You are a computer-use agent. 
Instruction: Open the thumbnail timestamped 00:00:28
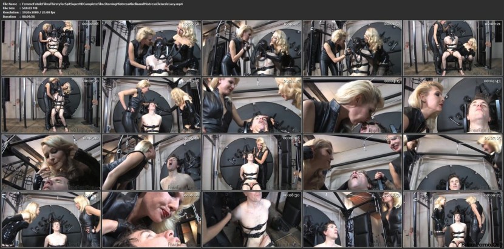50,48
